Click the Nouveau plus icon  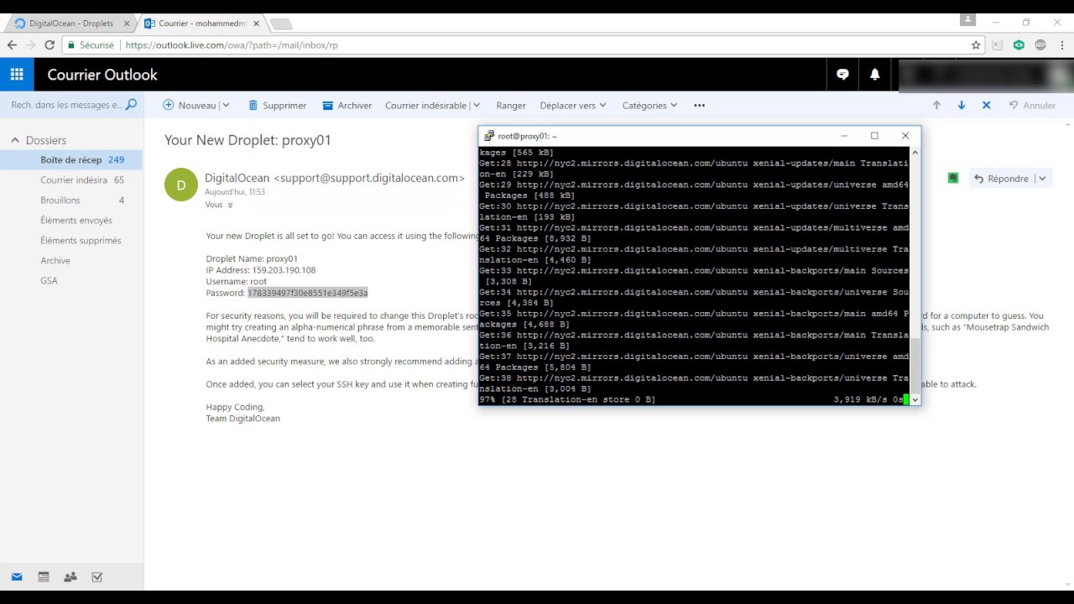169,105
